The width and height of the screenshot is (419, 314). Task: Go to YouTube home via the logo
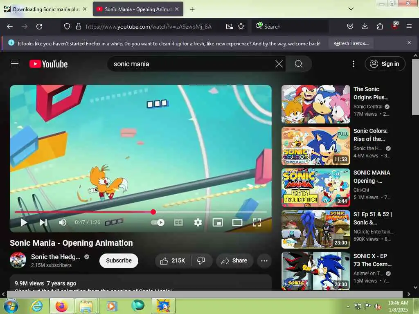pyautogui.click(x=48, y=64)
